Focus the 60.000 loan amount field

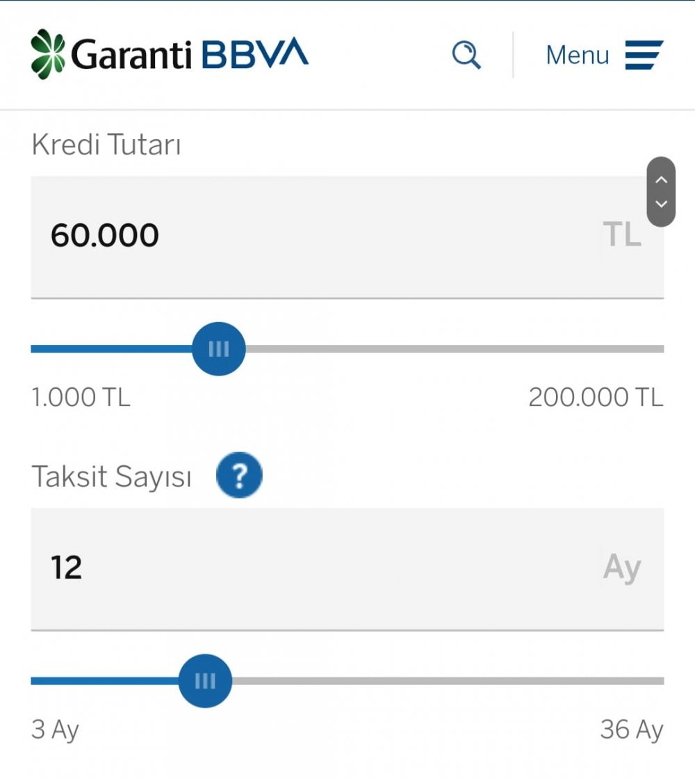[347, 237]
